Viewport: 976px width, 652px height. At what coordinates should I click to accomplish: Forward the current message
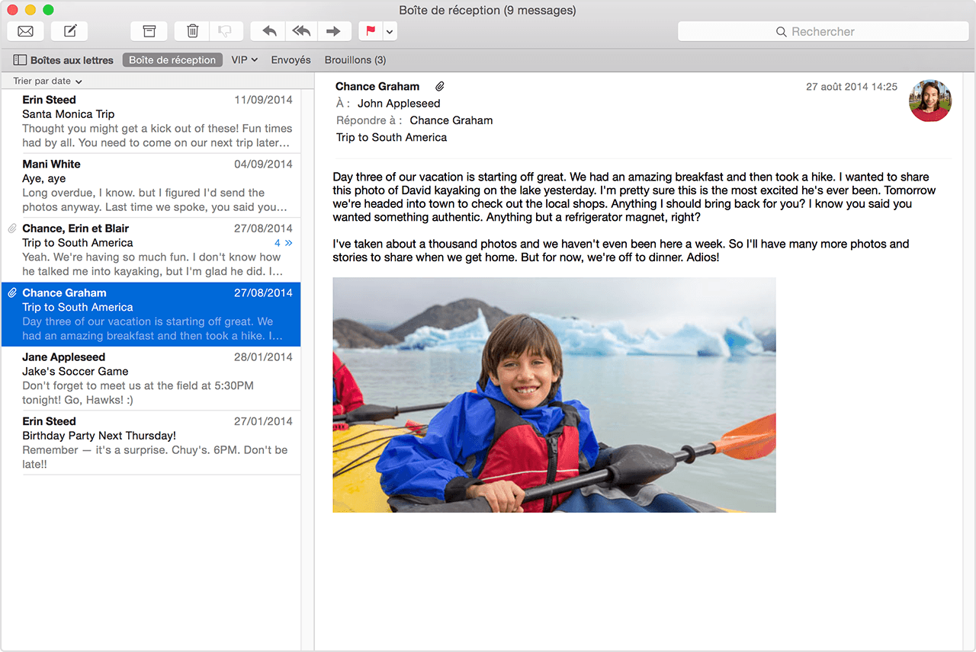pos(335,30)
